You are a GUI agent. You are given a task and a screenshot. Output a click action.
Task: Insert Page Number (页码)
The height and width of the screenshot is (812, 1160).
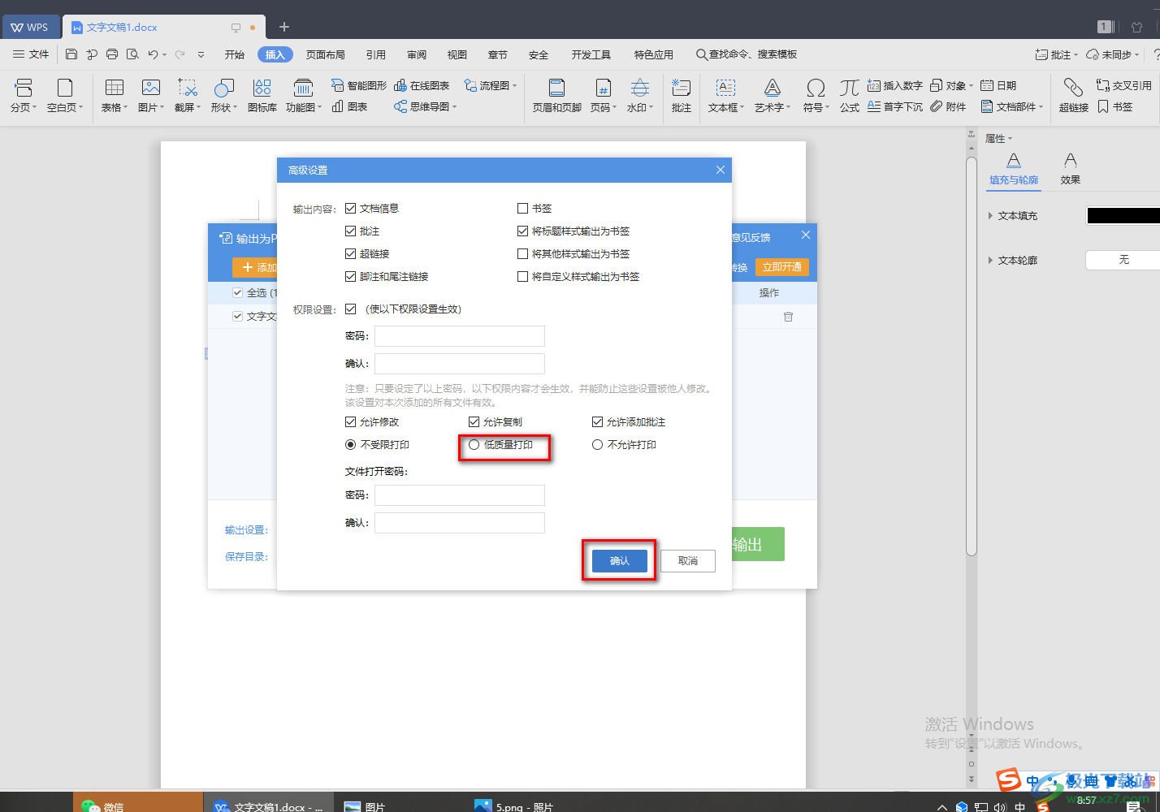604,95
